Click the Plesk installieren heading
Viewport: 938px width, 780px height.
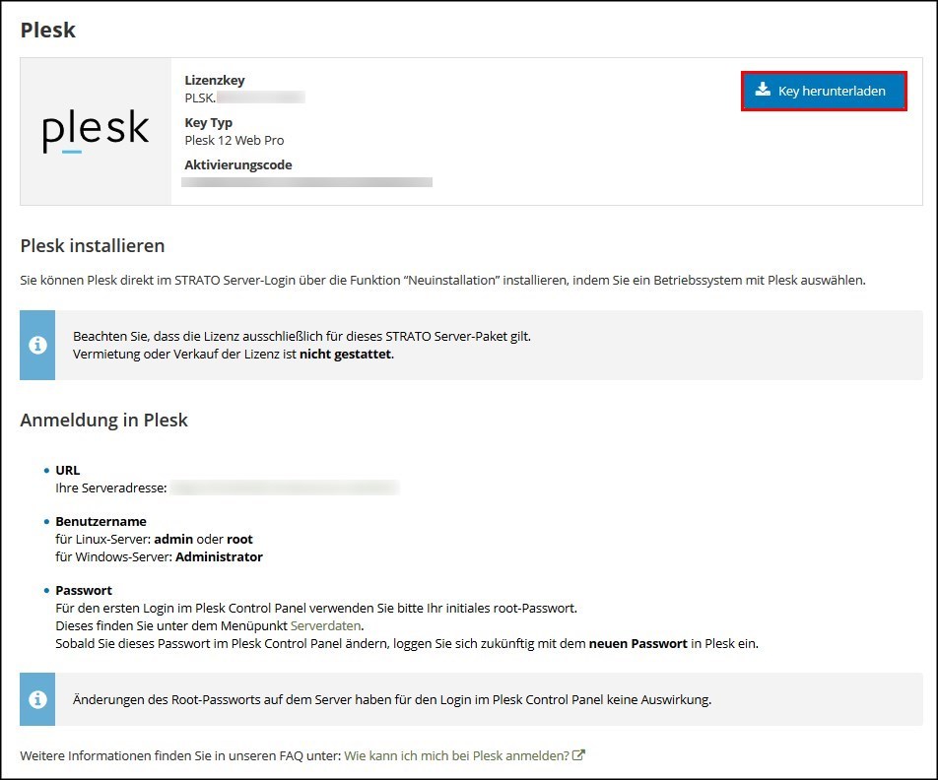point(93,245)
